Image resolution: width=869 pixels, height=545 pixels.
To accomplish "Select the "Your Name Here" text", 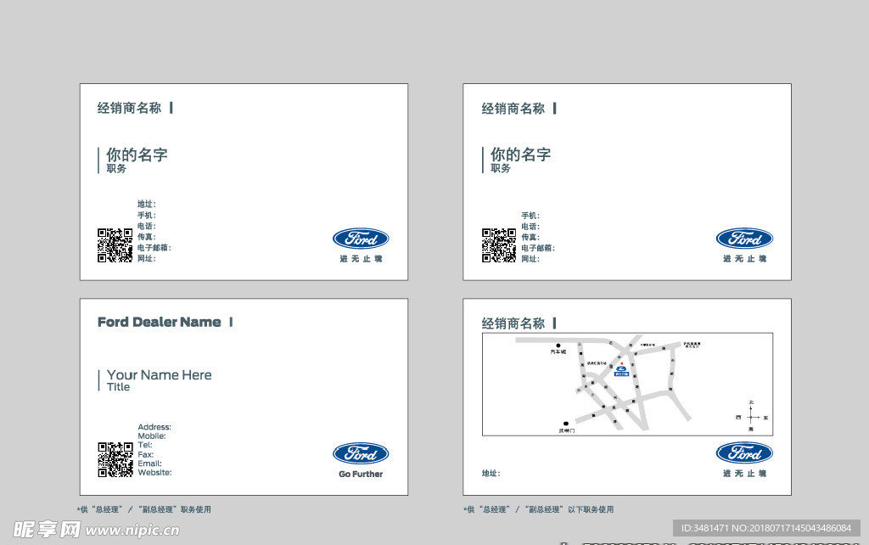I will pos(160,374).
